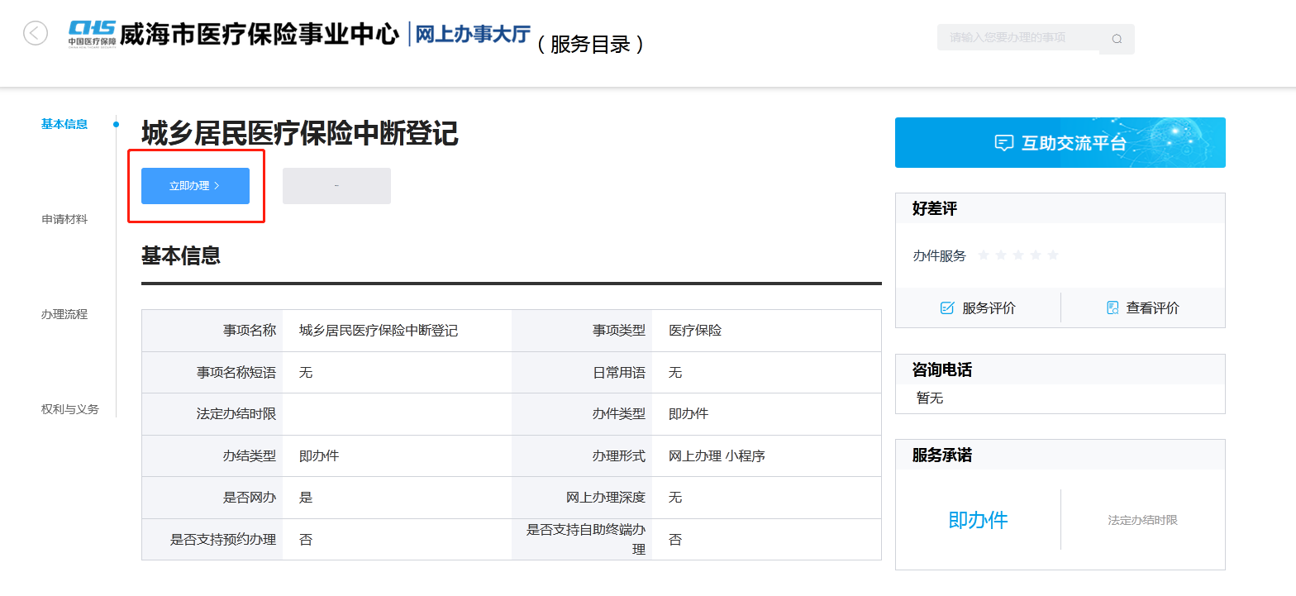Viewport: 1296px width, 596px height.
Task: Open 查看评价 to view reviews
Action: pyautogui.click(x=1143, y=308)
